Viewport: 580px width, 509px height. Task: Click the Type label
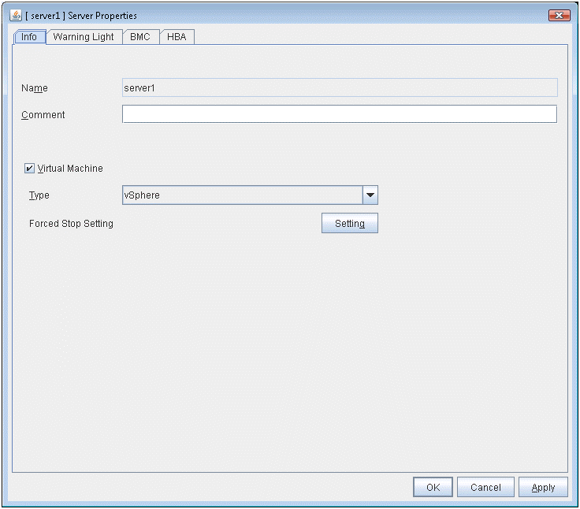tap(39, 195)
